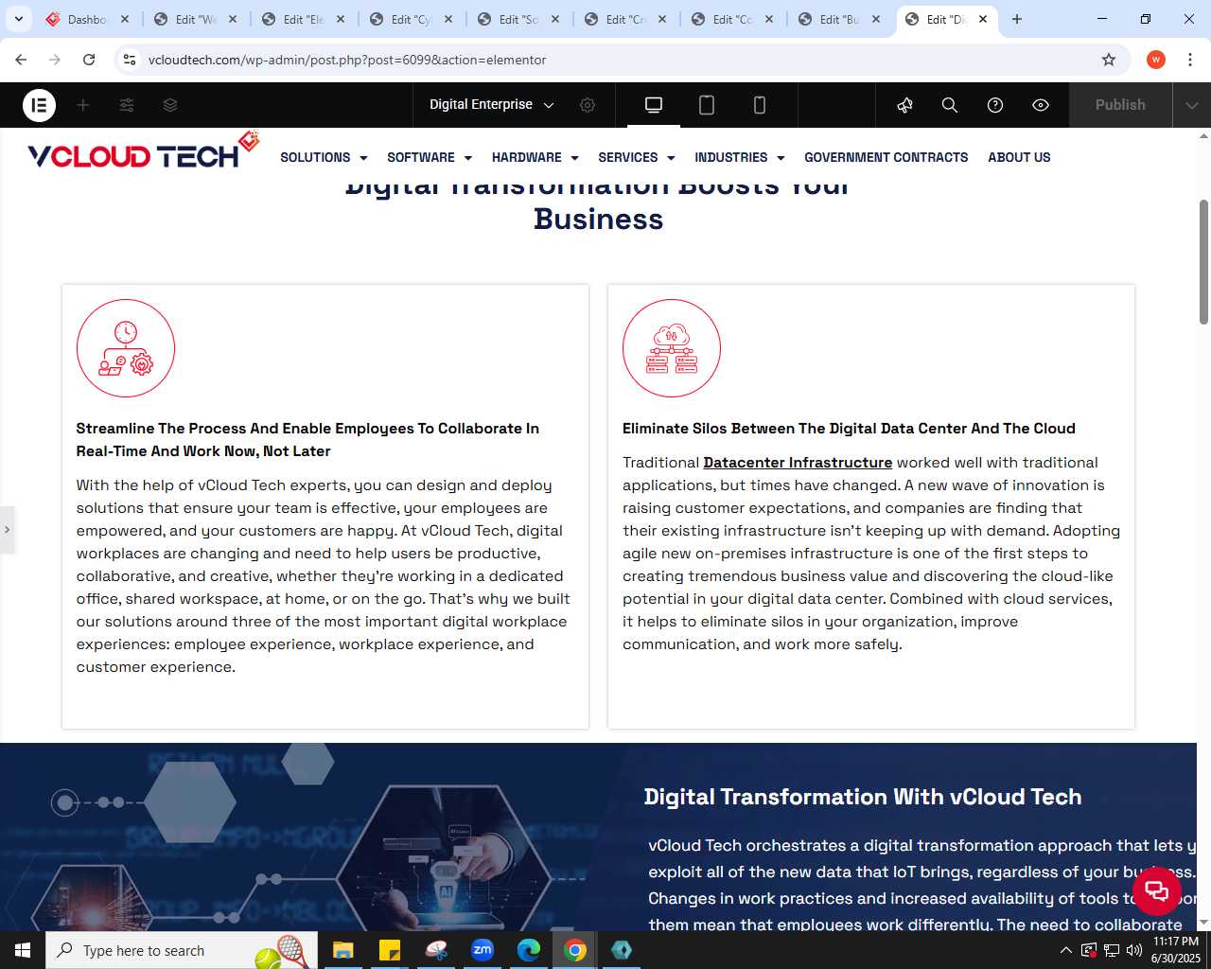Open the Digital Enterprise document dropdown
Viewport: 1211px width, 969px height.
492,105
